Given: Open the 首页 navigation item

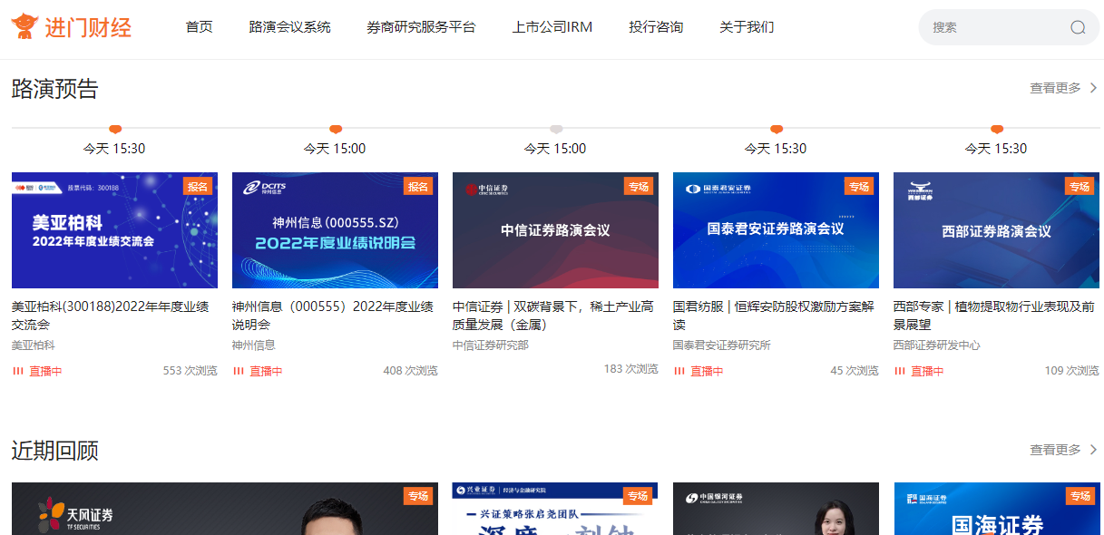Looking at the screenshot, I should click(199, 27).
